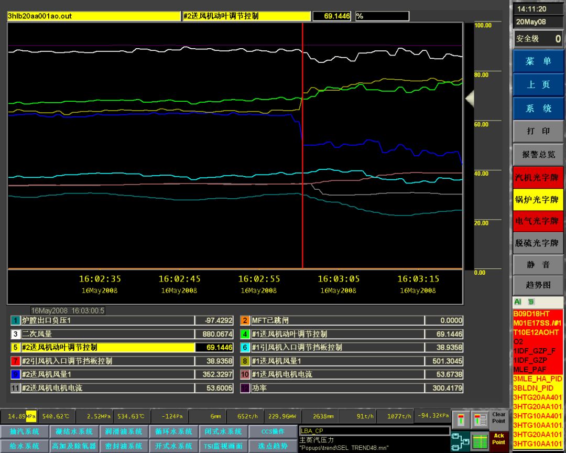Open the red 电气光字牌 panel
566x453 pixels.
coord(538,221)
